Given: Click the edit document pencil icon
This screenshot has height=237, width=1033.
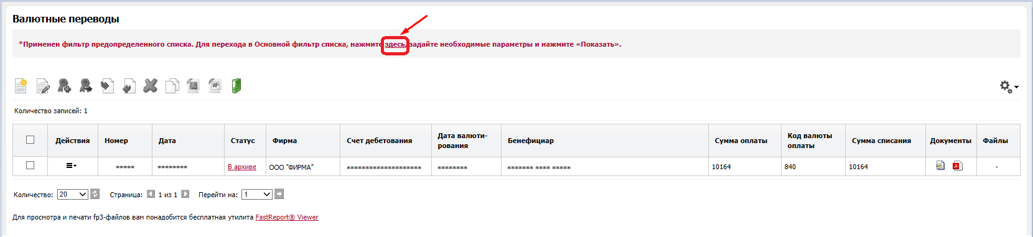Looking at the screenshot, I should 43,86.
